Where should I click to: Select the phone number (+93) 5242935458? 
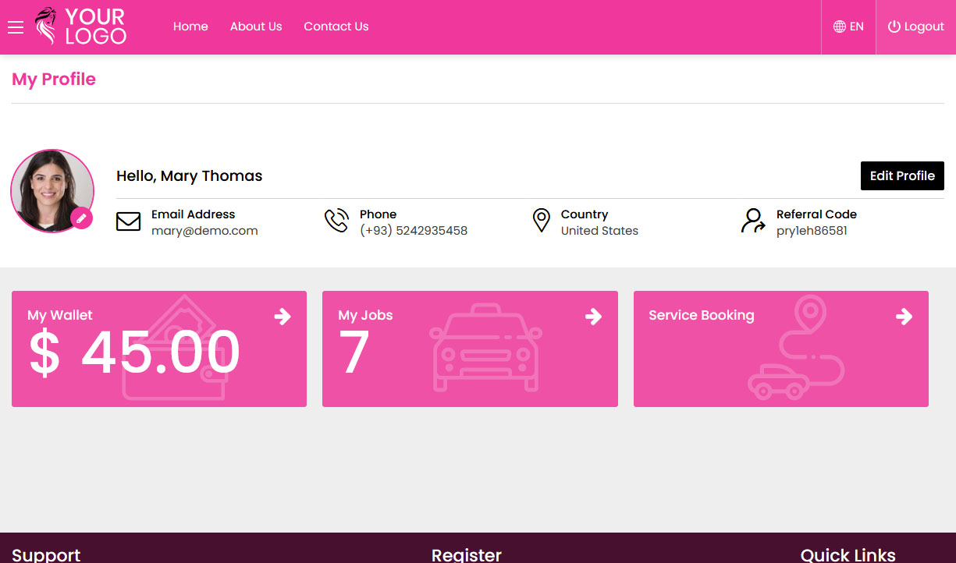[x=414, y=231]
